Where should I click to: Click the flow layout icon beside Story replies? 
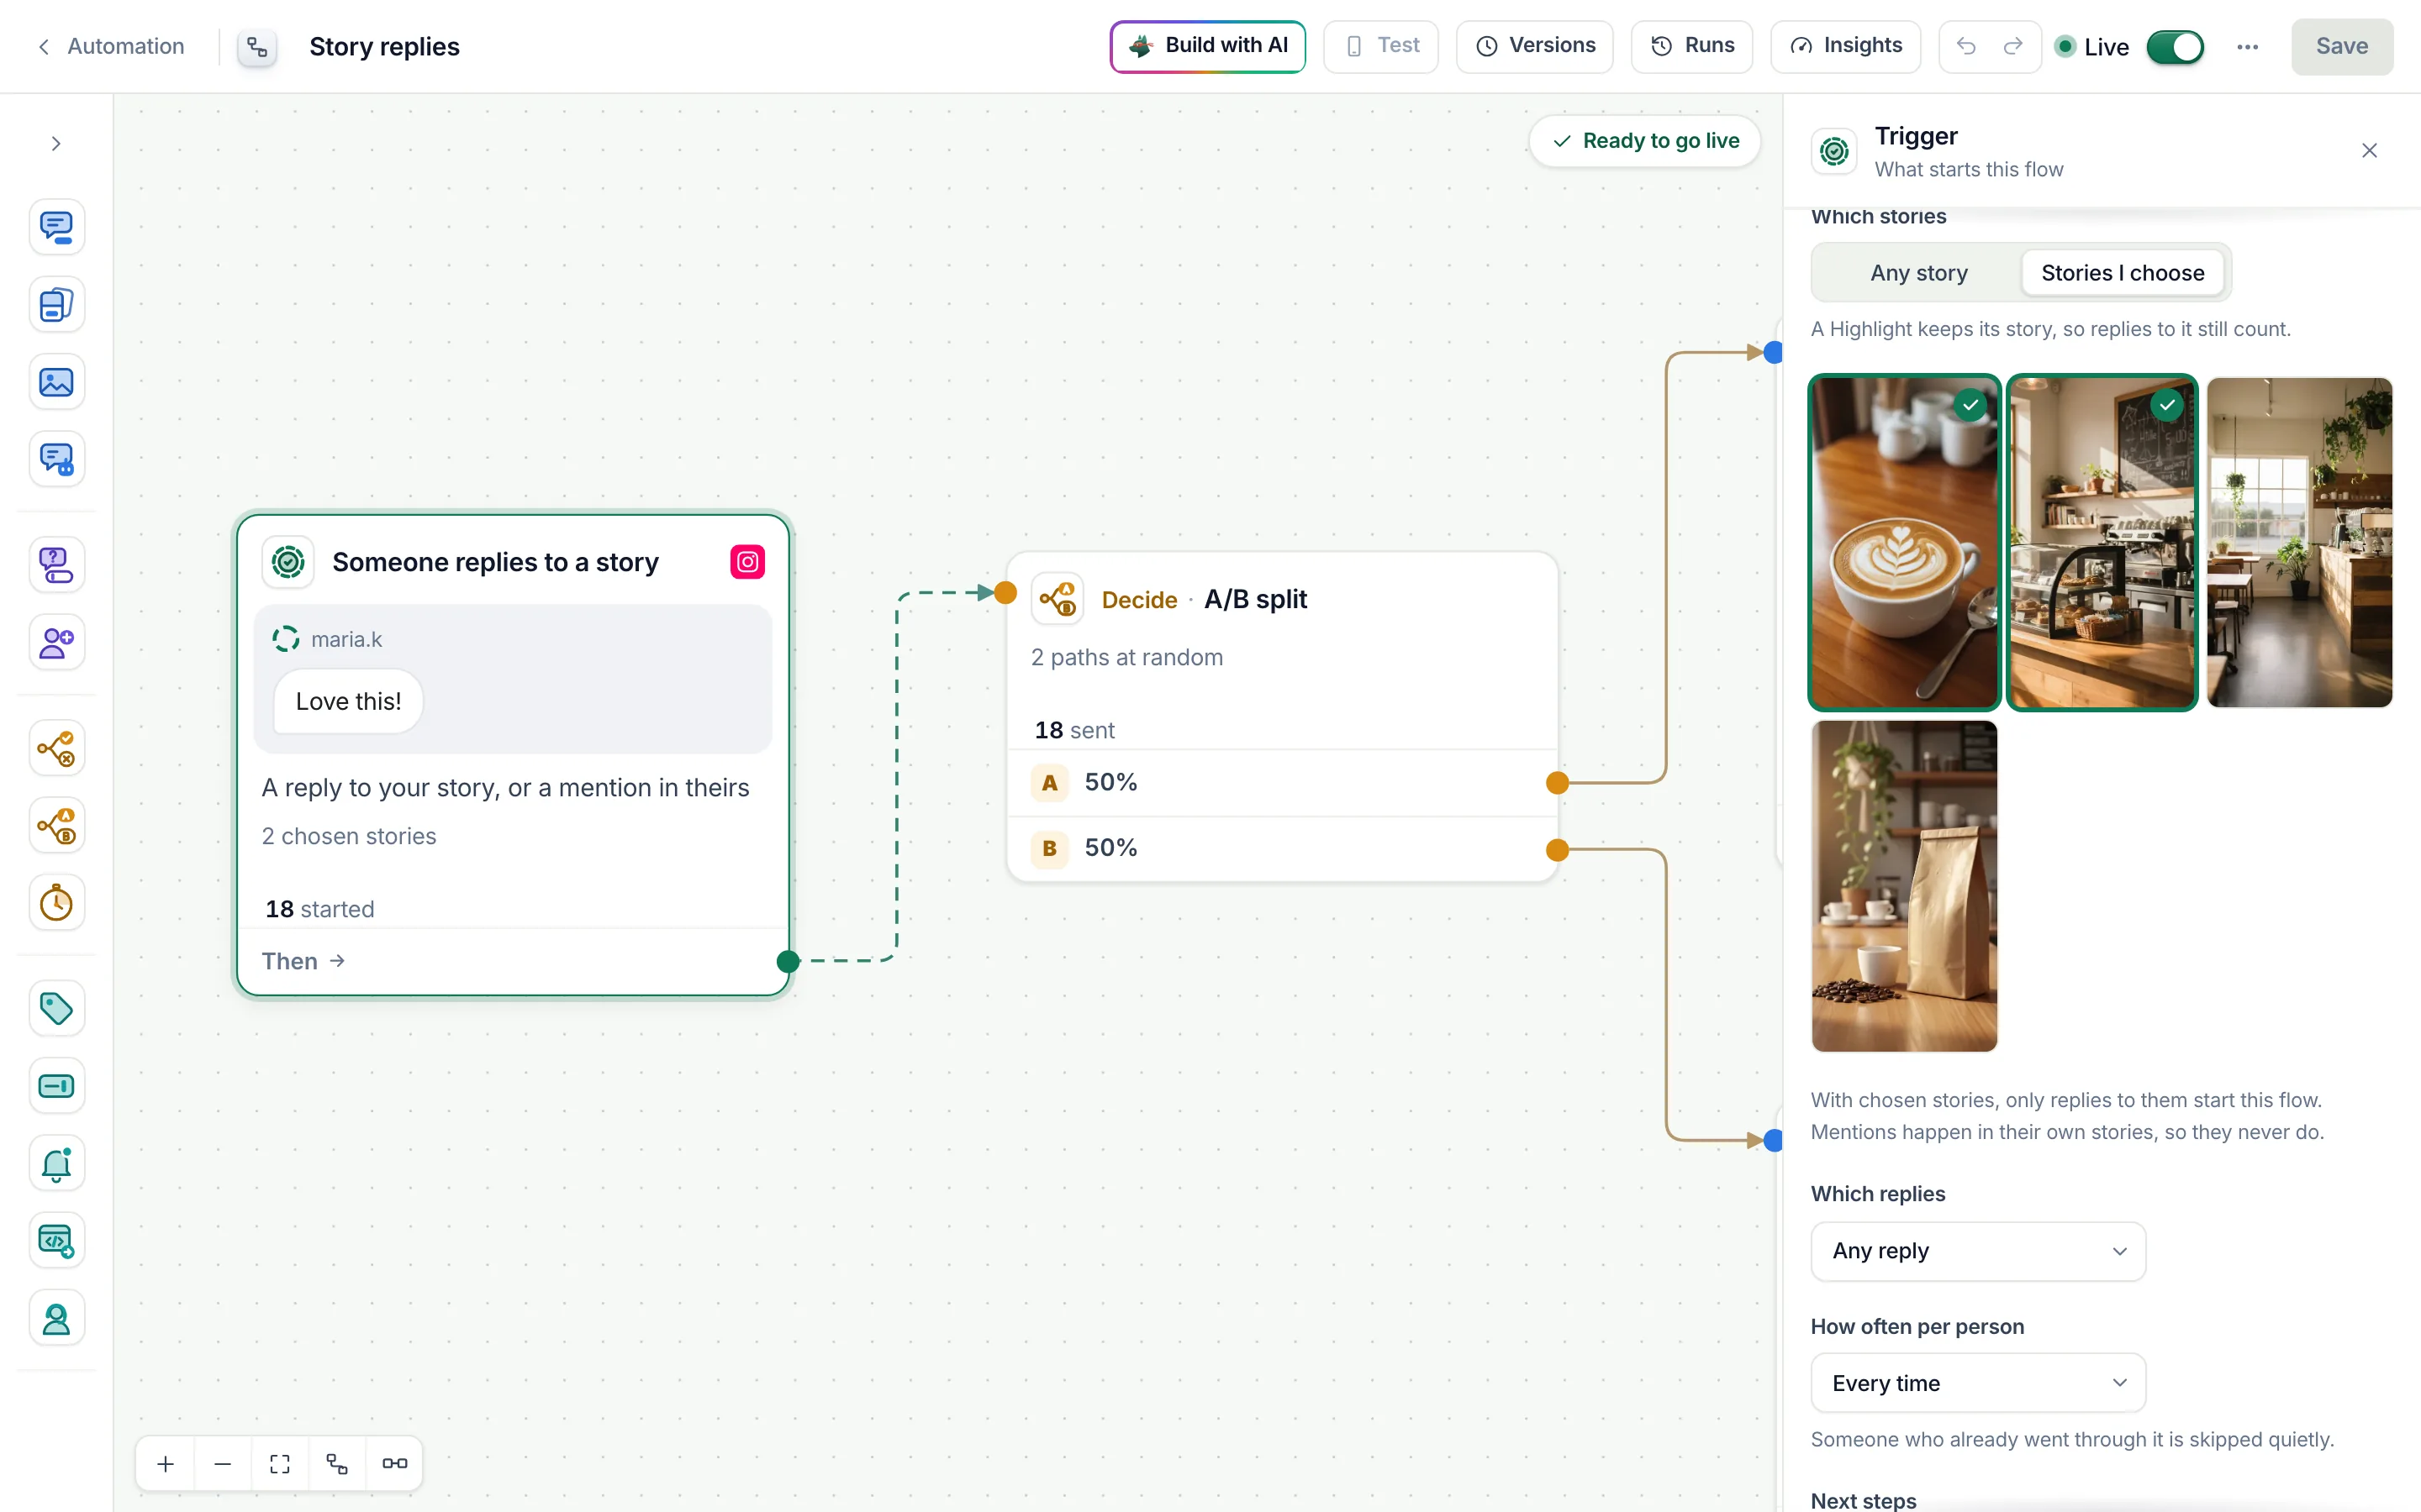coord(257,47)
